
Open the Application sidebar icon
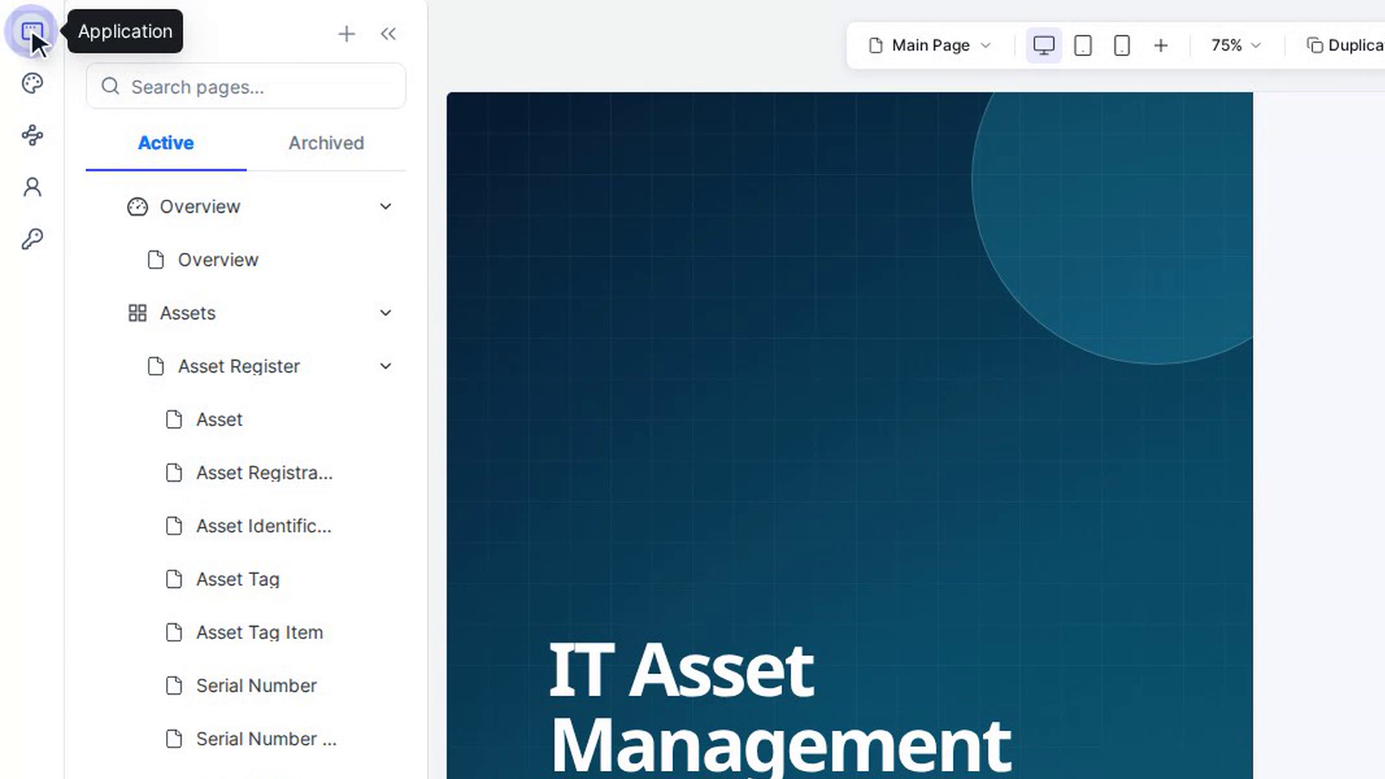32,31
